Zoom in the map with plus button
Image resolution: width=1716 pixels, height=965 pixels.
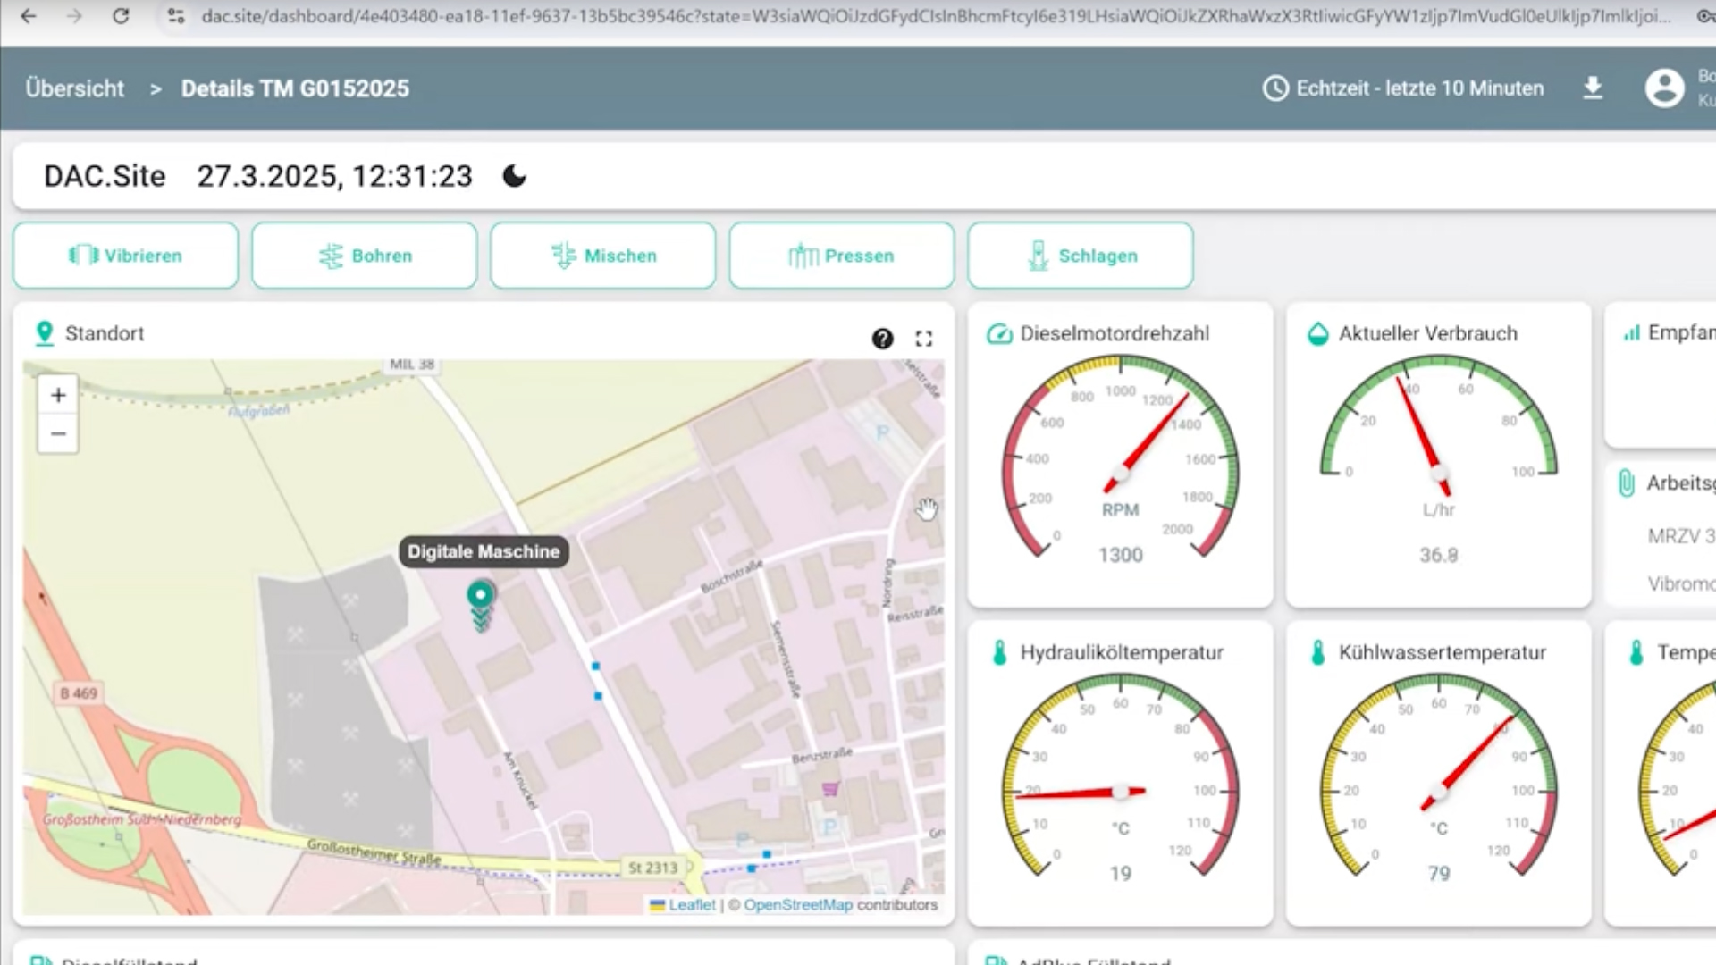coord(58,395)
